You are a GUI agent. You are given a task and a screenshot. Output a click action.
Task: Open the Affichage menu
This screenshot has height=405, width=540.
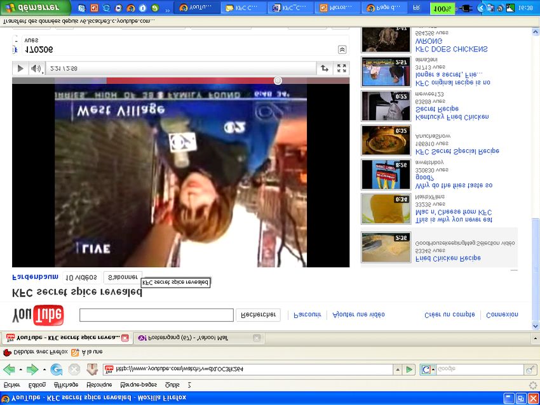click(x=66, y=385)
